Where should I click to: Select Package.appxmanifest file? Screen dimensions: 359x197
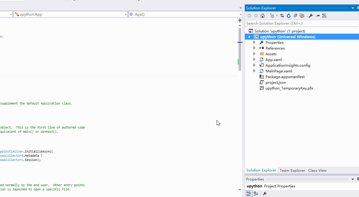point(285,77)
